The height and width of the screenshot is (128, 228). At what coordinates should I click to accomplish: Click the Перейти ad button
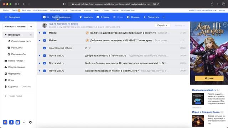162,25
